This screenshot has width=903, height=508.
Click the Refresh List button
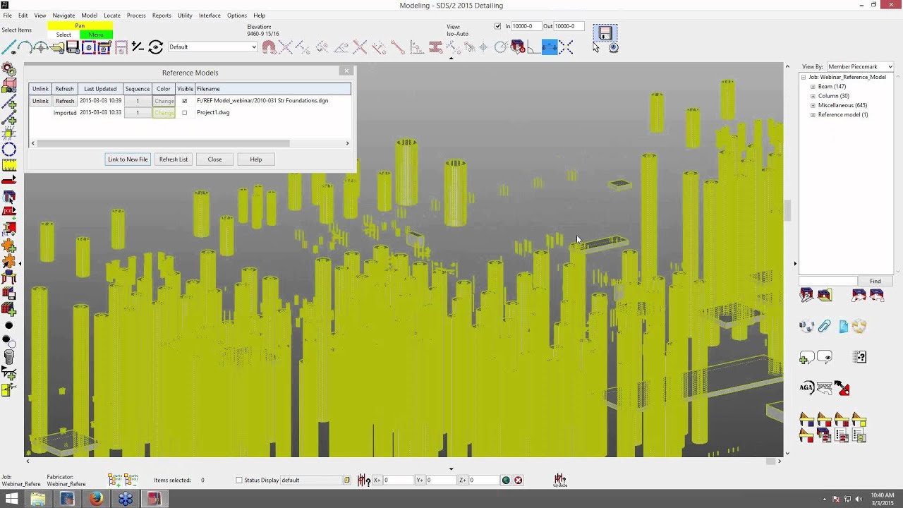[174, 159]
